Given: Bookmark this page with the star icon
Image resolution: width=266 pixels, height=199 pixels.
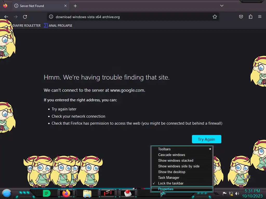Looking at the screenshot, I should (x=215, y=17).
